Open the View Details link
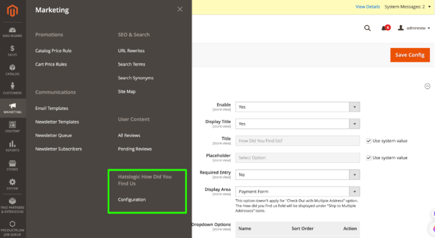Screen dimensions: 435x238 click(368, 7)
